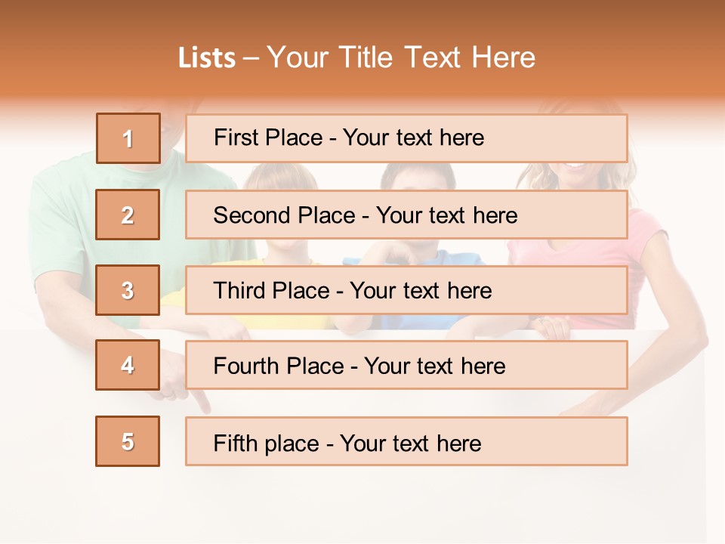Image resolution: width=725 pixels, height=544 pixels.
Task: Click the number 3 square
Action: pos(128,290)
